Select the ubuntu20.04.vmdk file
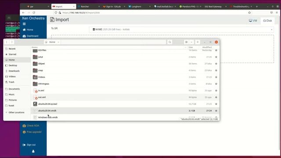 point(125,111)
